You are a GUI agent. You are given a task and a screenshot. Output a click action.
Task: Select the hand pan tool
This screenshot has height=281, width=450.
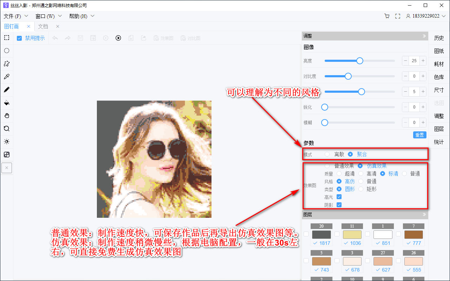point(6,116)
